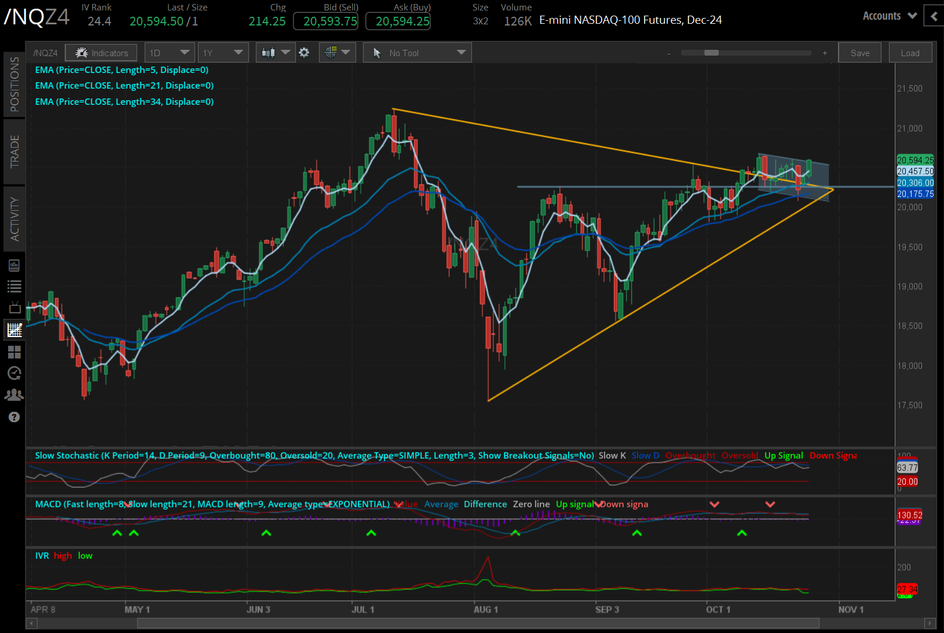Click the Chg value 214.25

267,21
